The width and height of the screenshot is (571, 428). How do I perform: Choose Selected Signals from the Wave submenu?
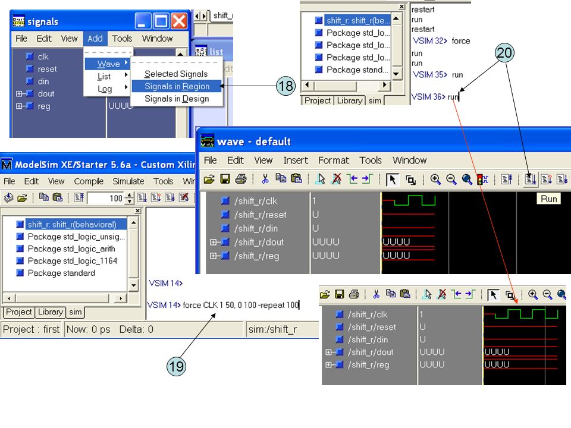tap(176, 74)
